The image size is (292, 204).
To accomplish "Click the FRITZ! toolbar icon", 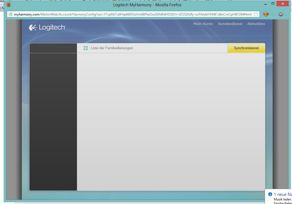I will (x=266, y=14).
